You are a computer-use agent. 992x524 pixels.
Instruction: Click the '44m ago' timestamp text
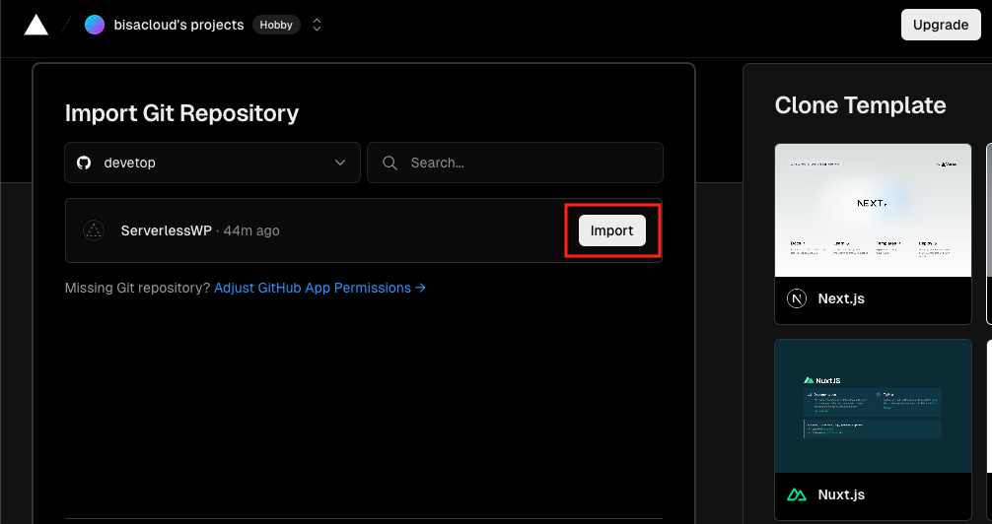coord(251,230)
